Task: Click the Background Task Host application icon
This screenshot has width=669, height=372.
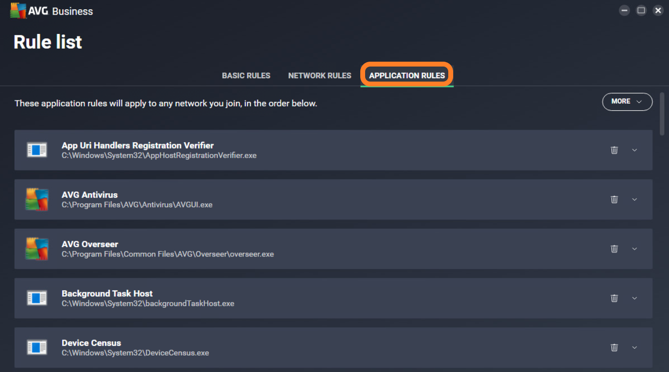Action: tap(37, 298)
